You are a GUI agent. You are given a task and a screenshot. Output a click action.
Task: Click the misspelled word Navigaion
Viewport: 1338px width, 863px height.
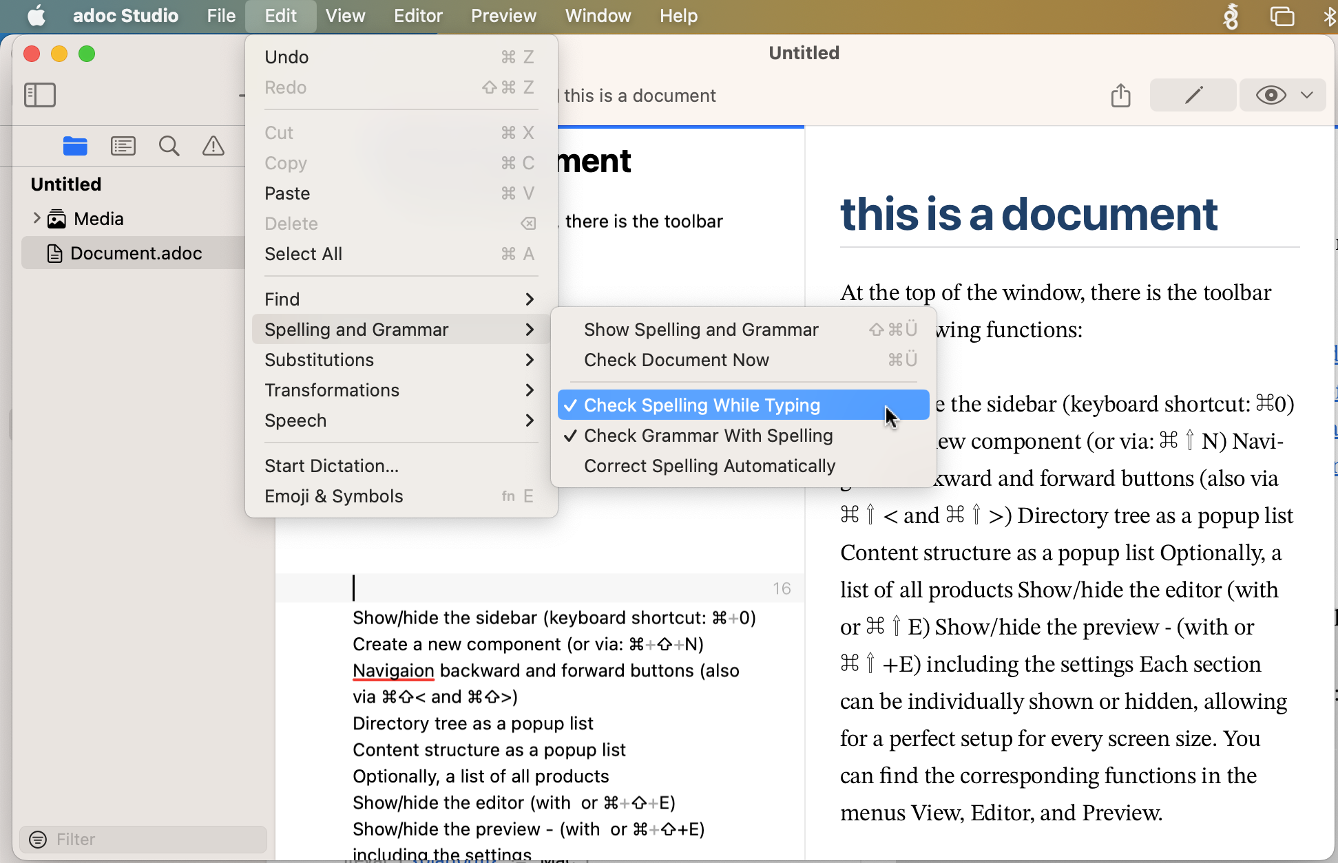click(393, 670)
